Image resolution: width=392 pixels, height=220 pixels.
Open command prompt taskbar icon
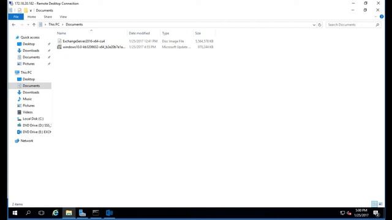pyautogui.click(x=96, y=213)
